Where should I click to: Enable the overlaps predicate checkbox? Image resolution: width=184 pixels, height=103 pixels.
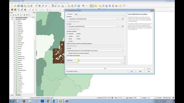pyautogui.click(x=75, y=34)
